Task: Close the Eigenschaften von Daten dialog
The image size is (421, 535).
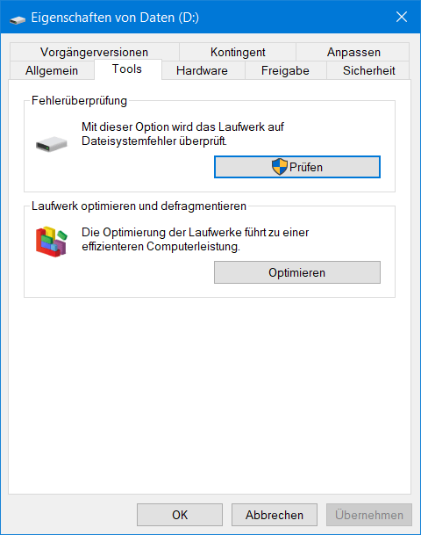Action: 402,17
